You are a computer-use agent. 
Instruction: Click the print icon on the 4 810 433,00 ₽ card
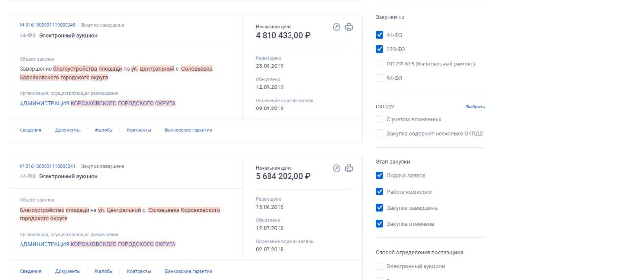point(349,27)
